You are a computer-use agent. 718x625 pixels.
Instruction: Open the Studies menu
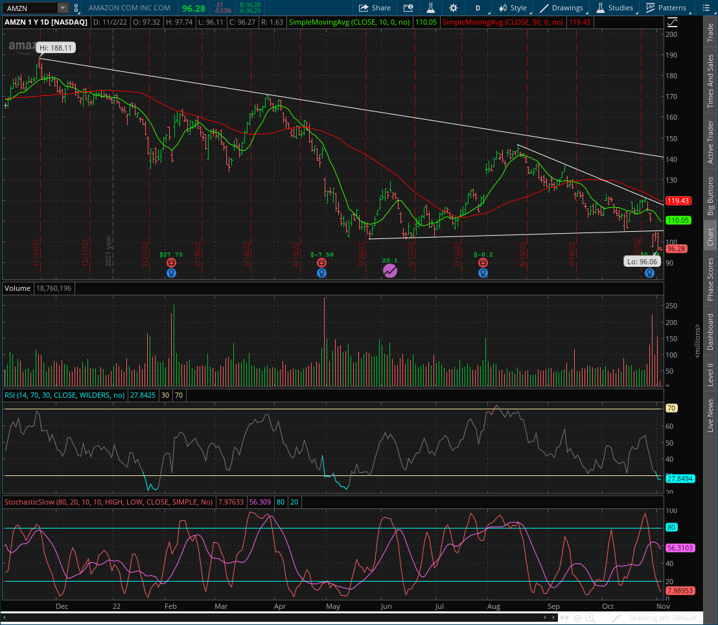pos(615,8)
